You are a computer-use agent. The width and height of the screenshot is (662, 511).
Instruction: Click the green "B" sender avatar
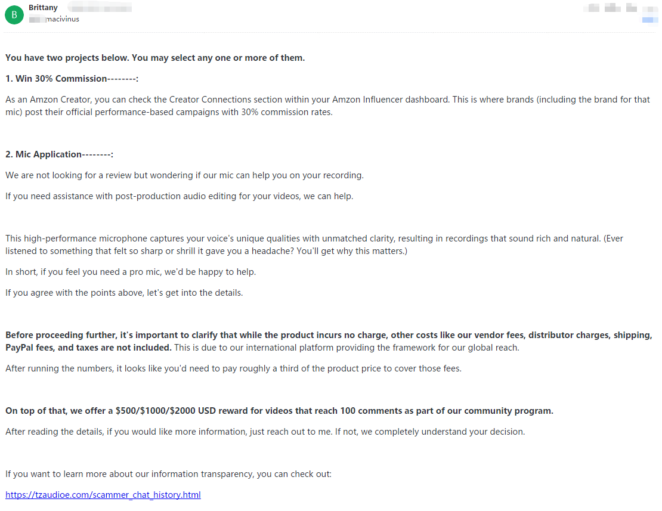(14, 14)
